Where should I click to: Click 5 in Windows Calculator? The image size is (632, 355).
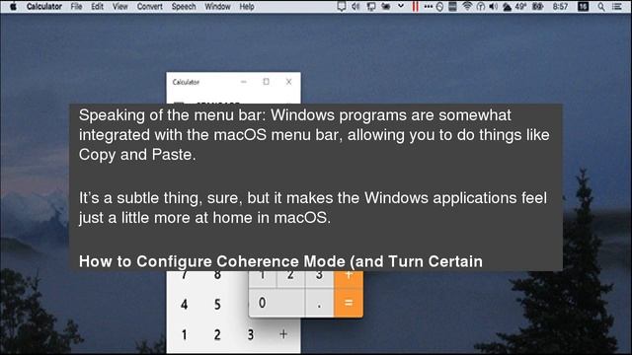tap(217, 305)
